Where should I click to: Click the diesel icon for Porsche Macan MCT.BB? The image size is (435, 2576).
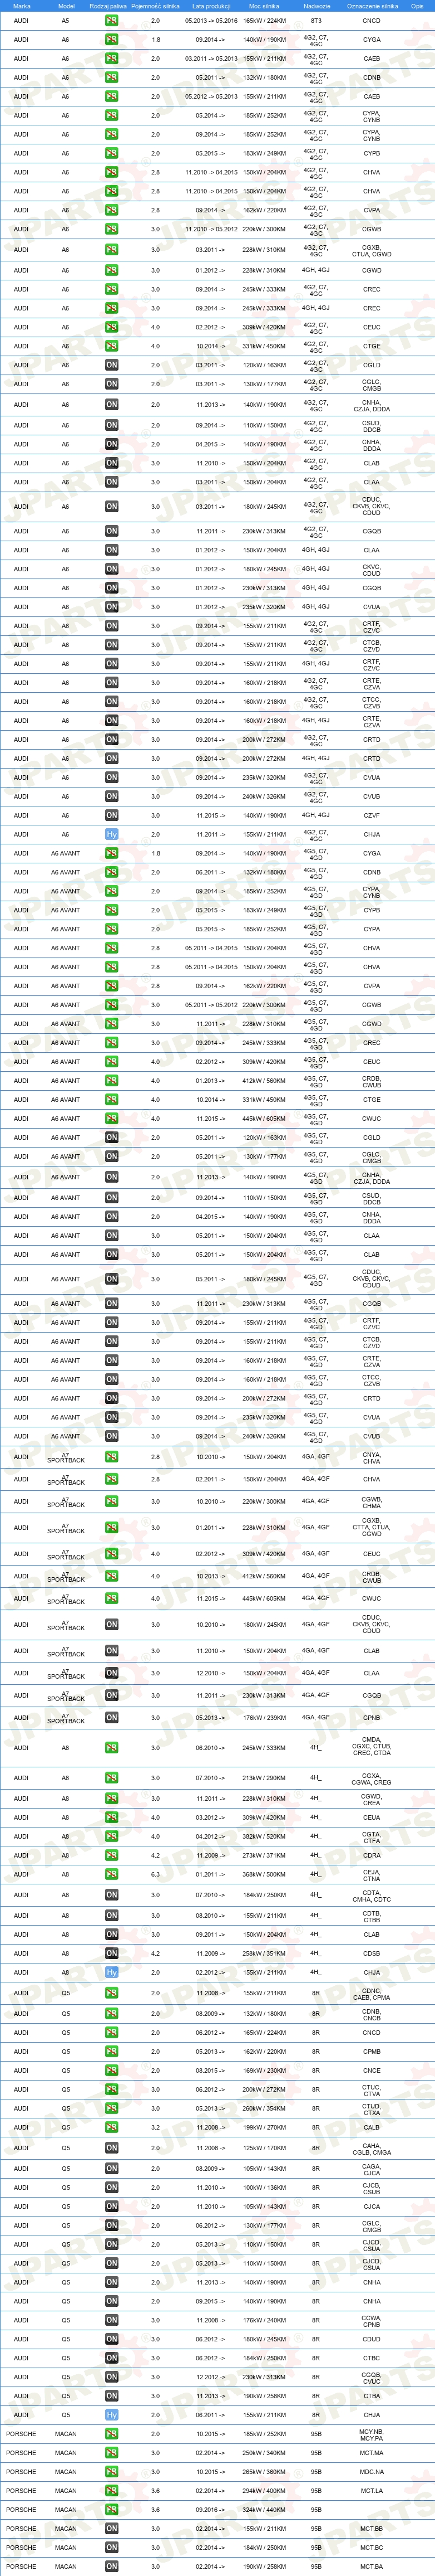pos(112,2529)
